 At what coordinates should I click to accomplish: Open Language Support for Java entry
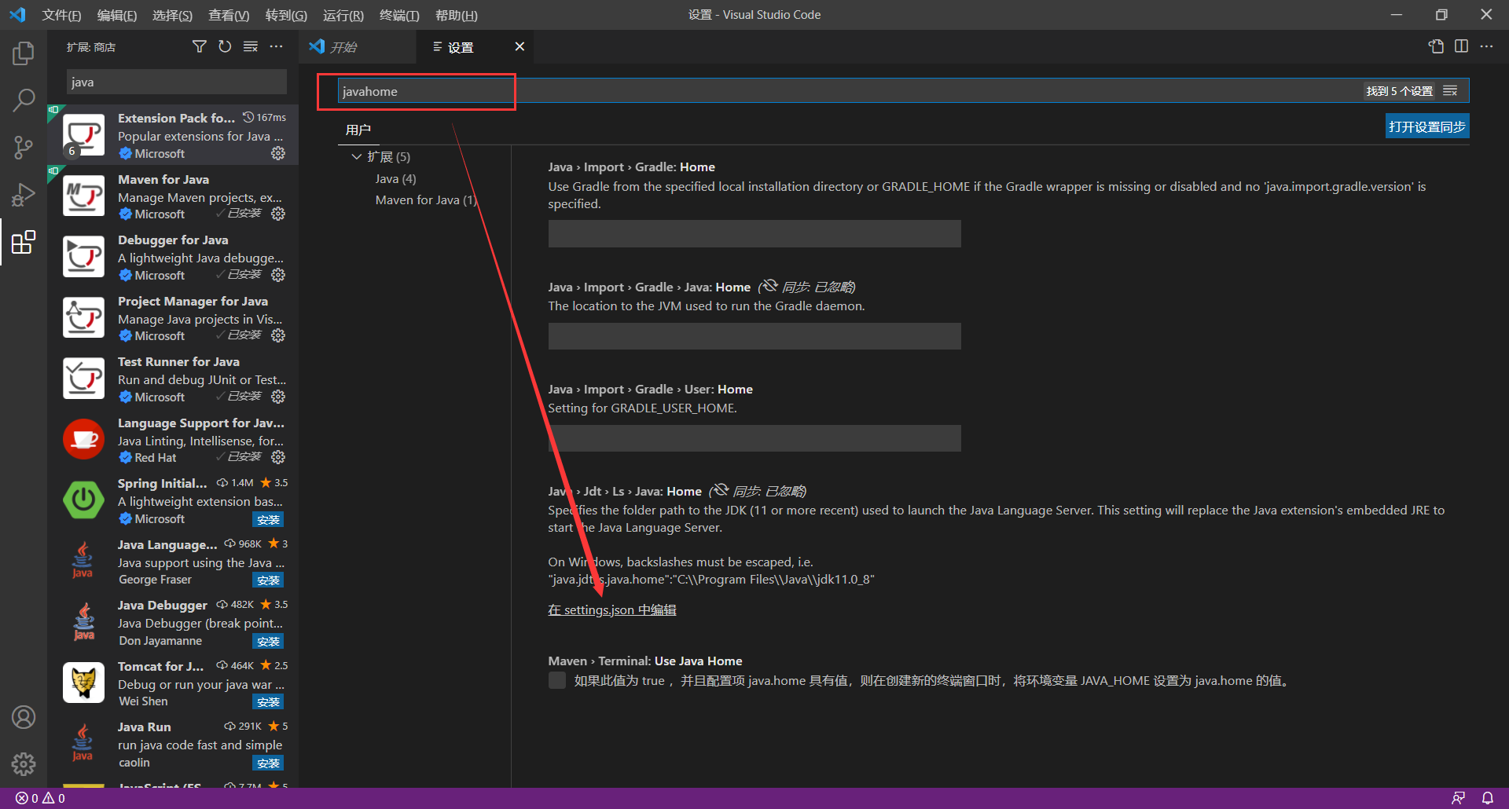click(173, 440)
